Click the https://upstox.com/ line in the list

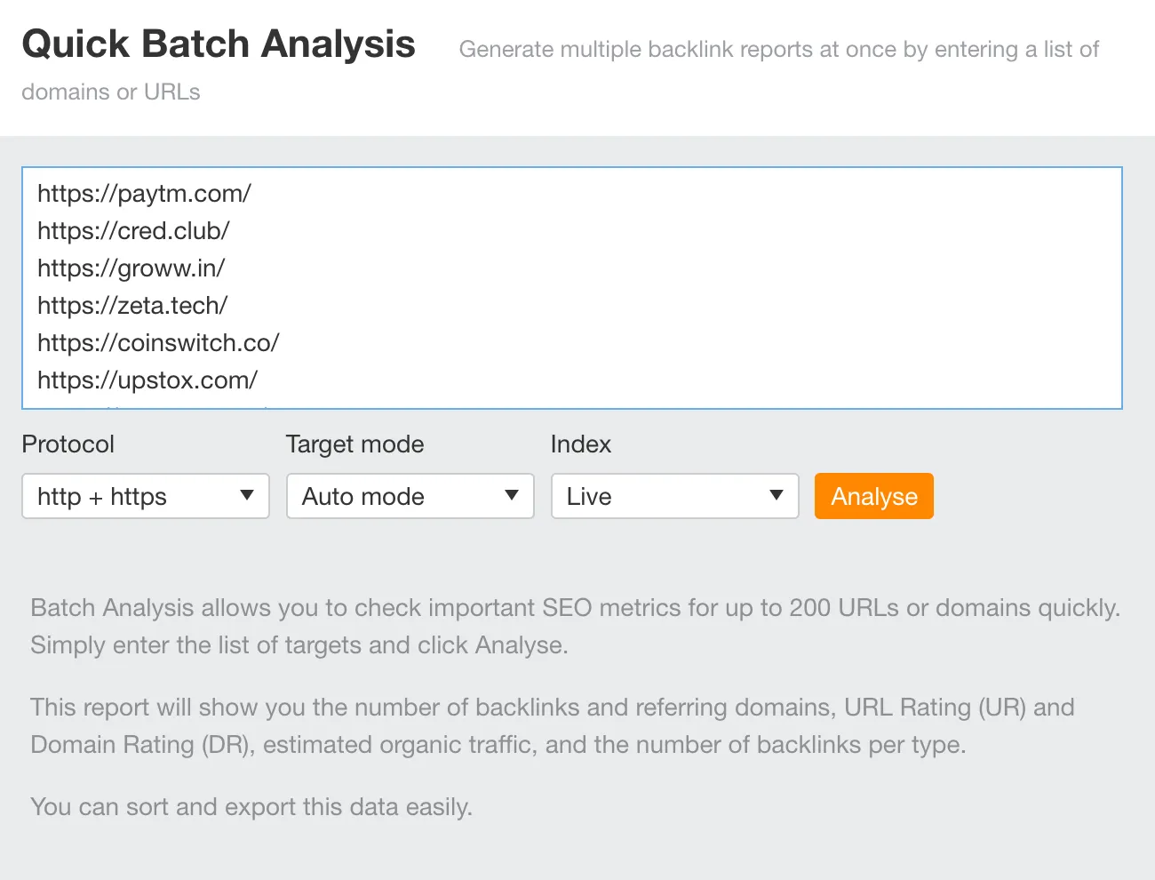click(147, 380)
